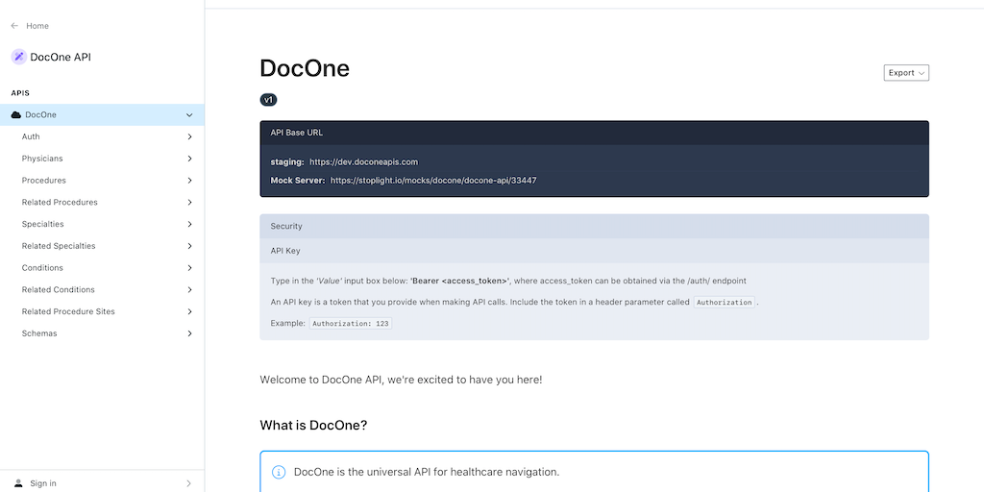Click the 'Bearer <access_token>' text
The height and width of the screenshot is (492, 984).
(x=459, y=281)
